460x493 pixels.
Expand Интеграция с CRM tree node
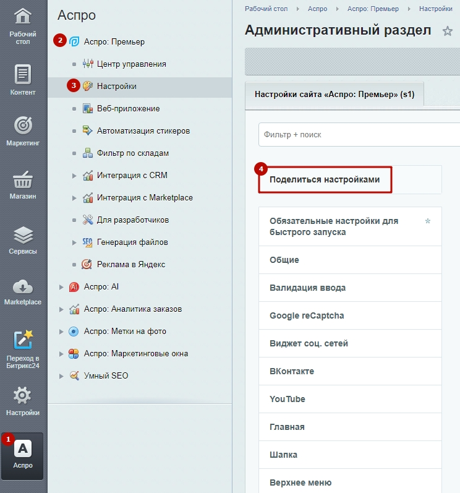tap(74, 176)
